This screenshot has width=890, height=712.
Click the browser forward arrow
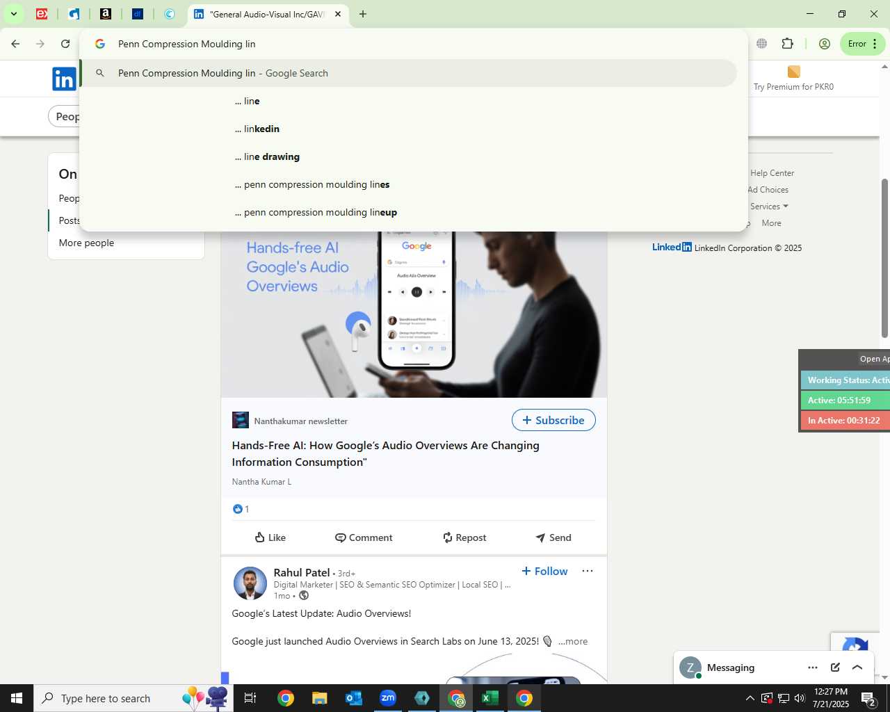[40, 44]
